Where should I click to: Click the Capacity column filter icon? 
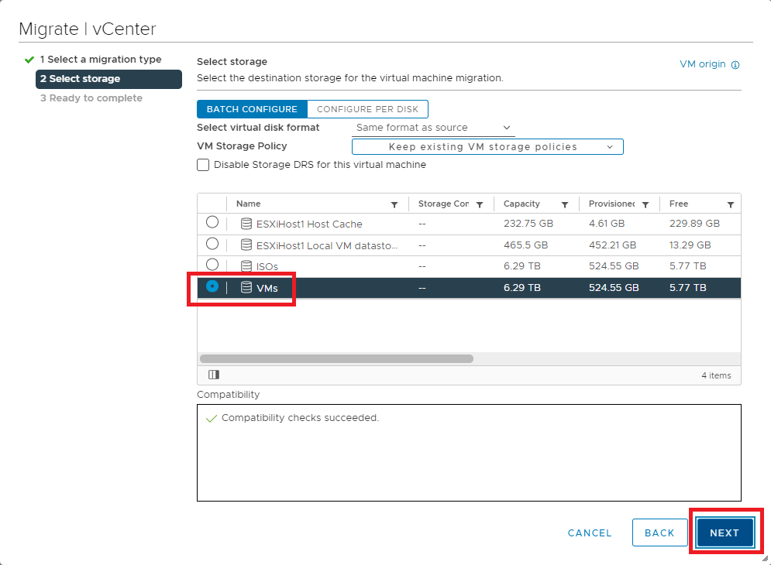point(565,204)
